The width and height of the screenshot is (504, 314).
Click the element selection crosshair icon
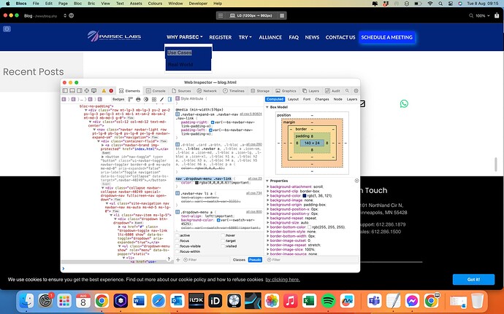coord(86,91)
